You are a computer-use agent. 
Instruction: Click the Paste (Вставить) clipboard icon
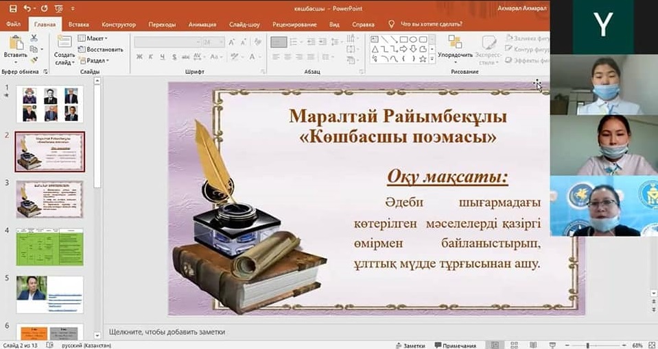click(15, 42)
